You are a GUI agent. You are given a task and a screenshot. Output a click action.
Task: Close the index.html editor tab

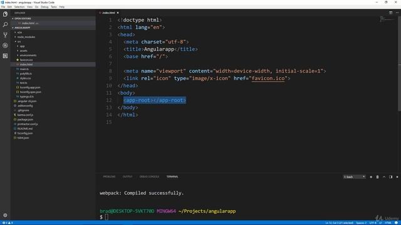click(x=118, y=12)
